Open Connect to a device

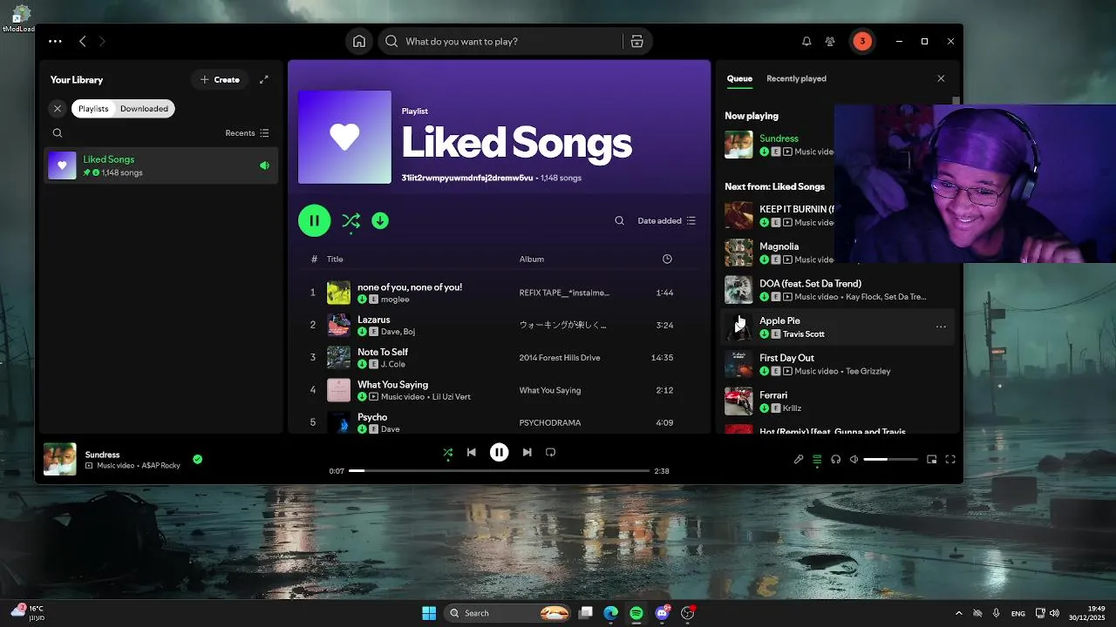pos(836,459)
